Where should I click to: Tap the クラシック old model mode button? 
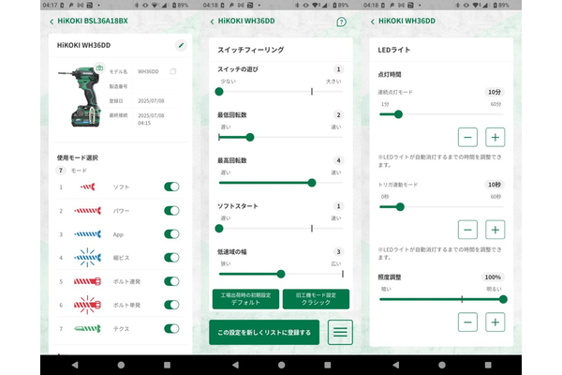(316, 299)
